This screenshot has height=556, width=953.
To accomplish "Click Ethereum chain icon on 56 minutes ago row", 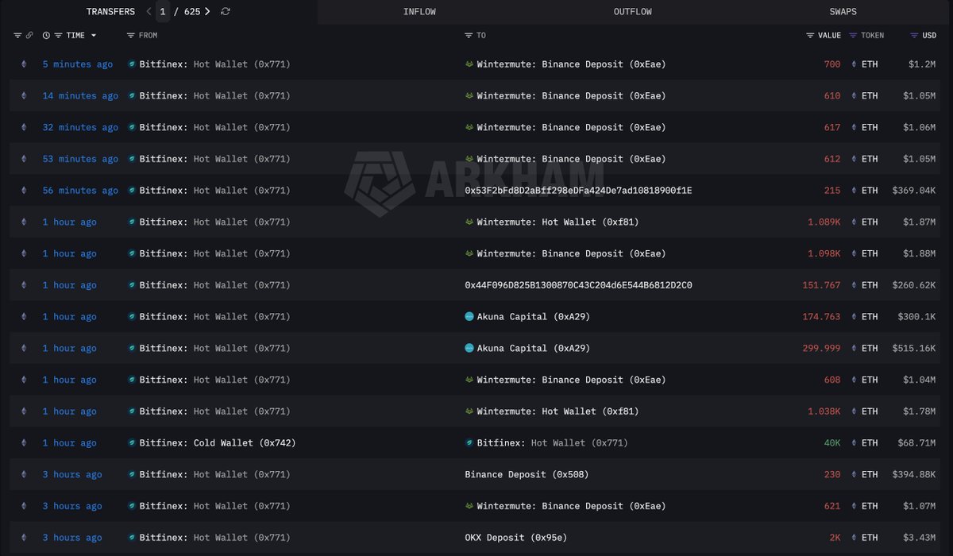I will coord(23,191).
